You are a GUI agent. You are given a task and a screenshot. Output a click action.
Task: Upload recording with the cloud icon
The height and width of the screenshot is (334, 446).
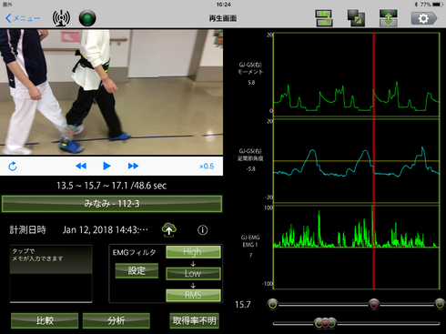(x=169, y=229)
